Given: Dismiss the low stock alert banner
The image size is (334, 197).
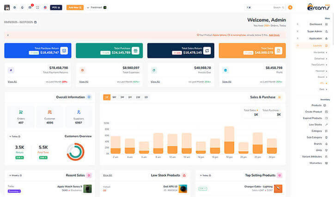Looking at the screenshot, I should tap(8, 35).
